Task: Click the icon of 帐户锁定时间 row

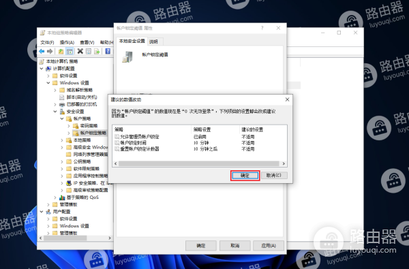Action: pyautogui.click(x=117, y=143)
